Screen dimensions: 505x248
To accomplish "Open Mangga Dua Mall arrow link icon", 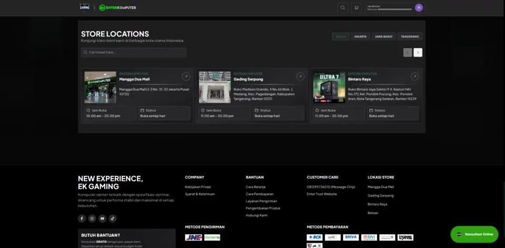I will click(x=186, y=77).
